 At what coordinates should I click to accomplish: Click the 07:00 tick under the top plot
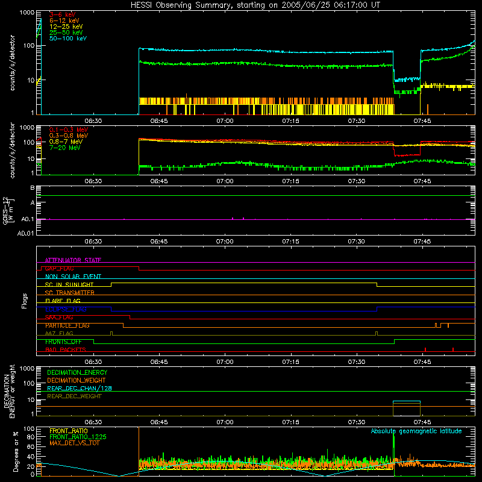pos(225,121)
